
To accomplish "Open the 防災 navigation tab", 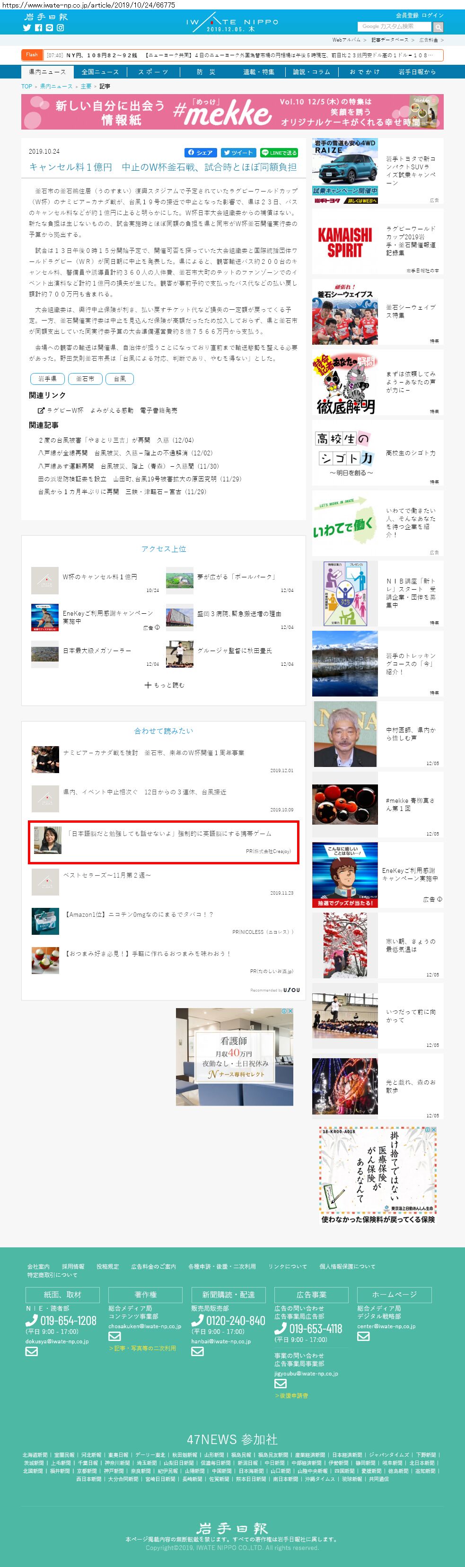I will pyautogui.click(x=206, y=72).
